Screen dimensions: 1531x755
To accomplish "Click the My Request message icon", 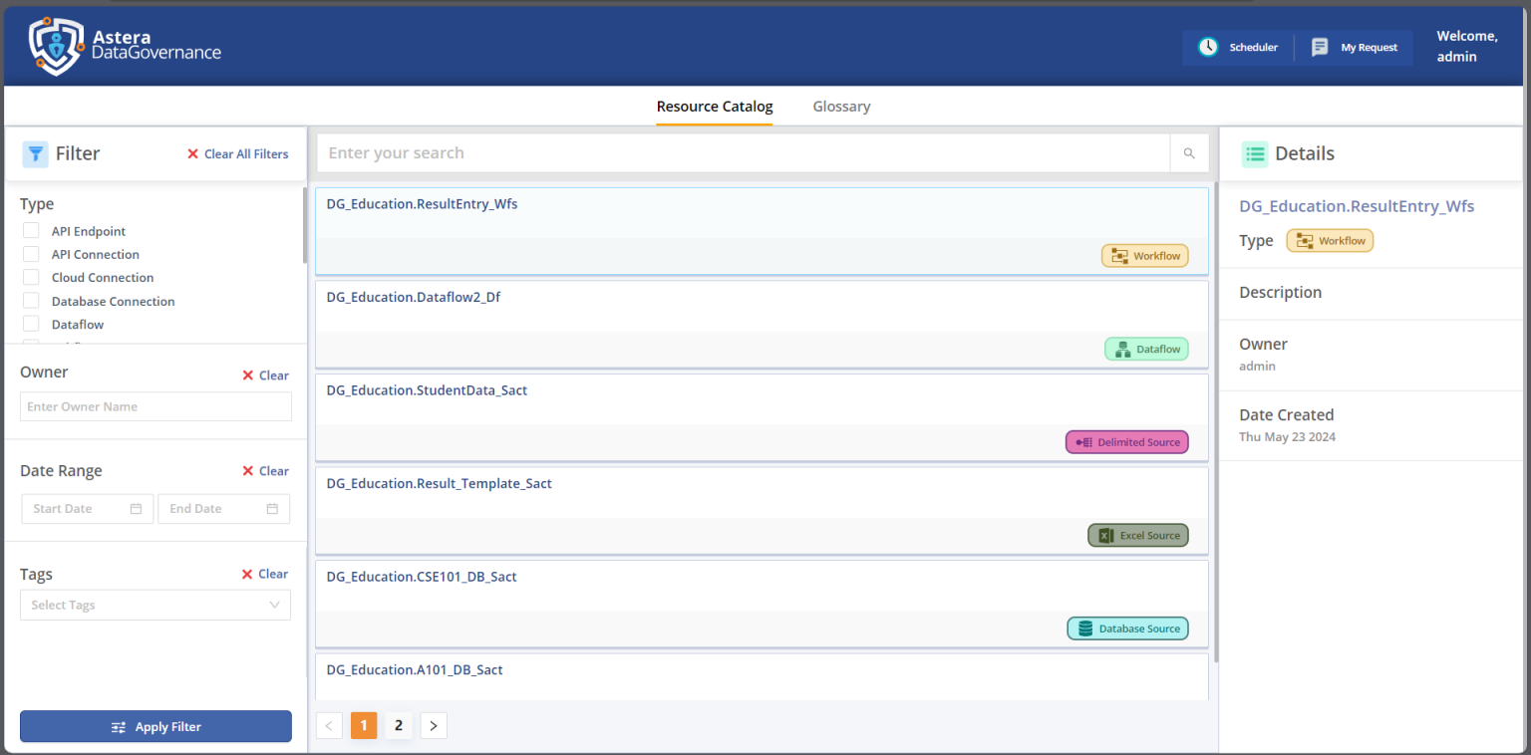I will (x=1320, y=47).
